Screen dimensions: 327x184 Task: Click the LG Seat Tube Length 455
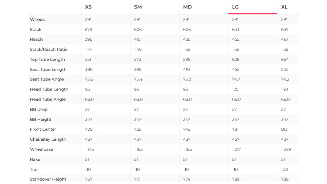[x=236, y=69]
